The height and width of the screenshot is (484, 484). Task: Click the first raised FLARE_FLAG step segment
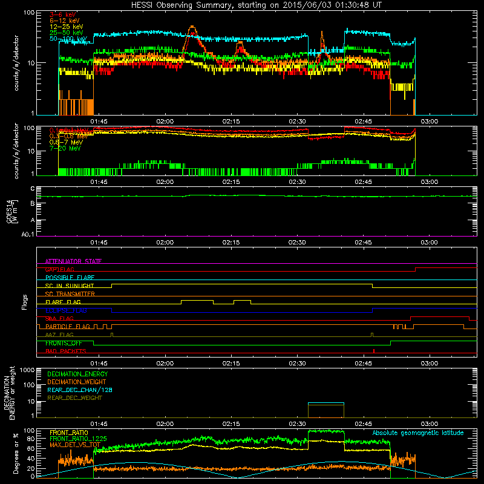tap(197, 300)
